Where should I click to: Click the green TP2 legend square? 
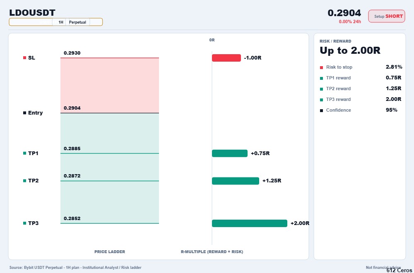(x=24, y=181)
